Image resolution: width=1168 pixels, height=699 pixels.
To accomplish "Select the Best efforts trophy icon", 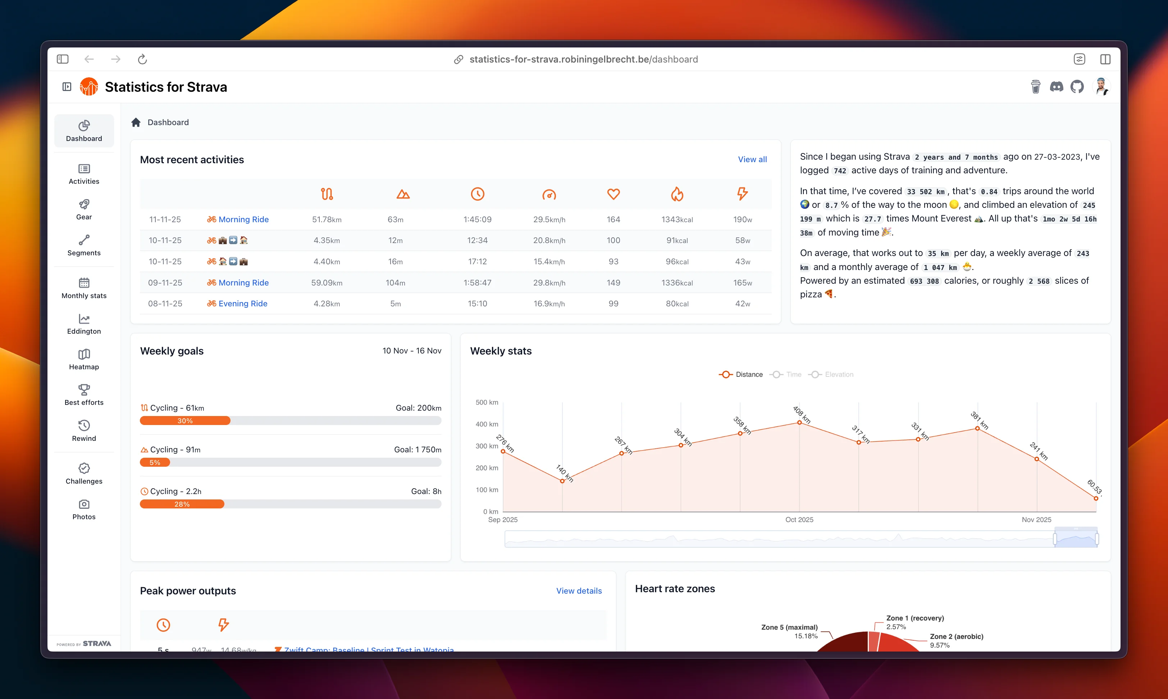I will coord(84,390).
